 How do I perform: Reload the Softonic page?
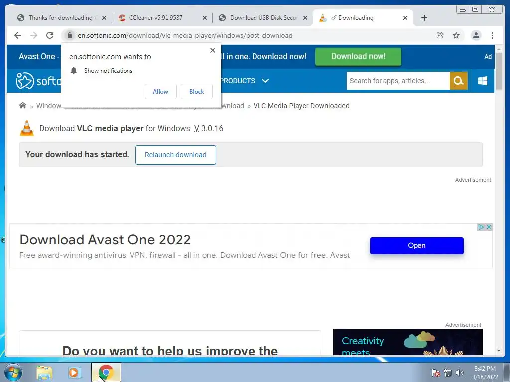(49, 35)
